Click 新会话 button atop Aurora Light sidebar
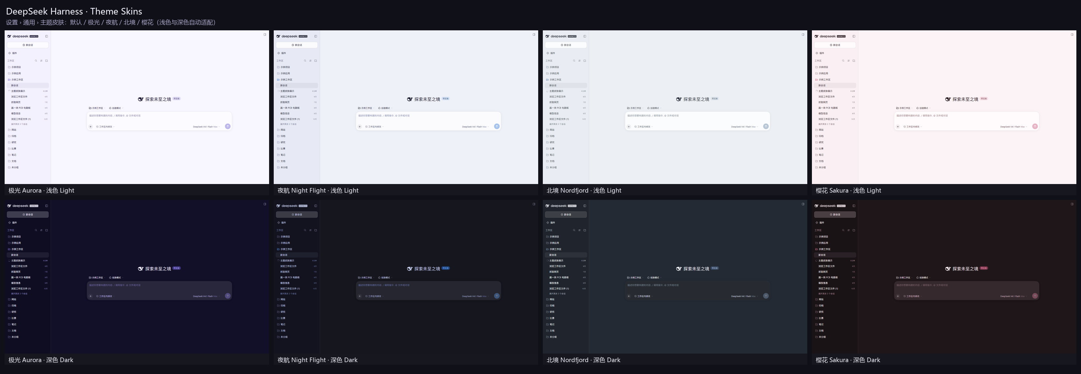The height and width of the screenshot is (374, 1081). coord(28,45)
